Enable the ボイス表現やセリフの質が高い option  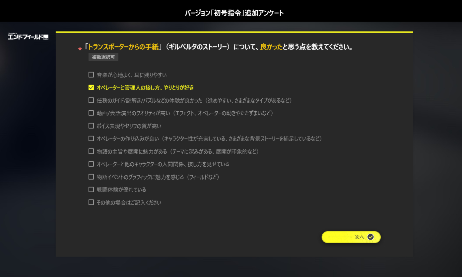91,126
